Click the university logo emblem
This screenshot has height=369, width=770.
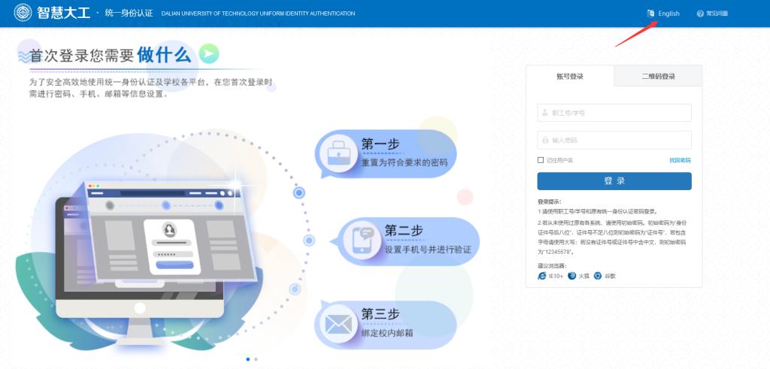pos(24,14)
